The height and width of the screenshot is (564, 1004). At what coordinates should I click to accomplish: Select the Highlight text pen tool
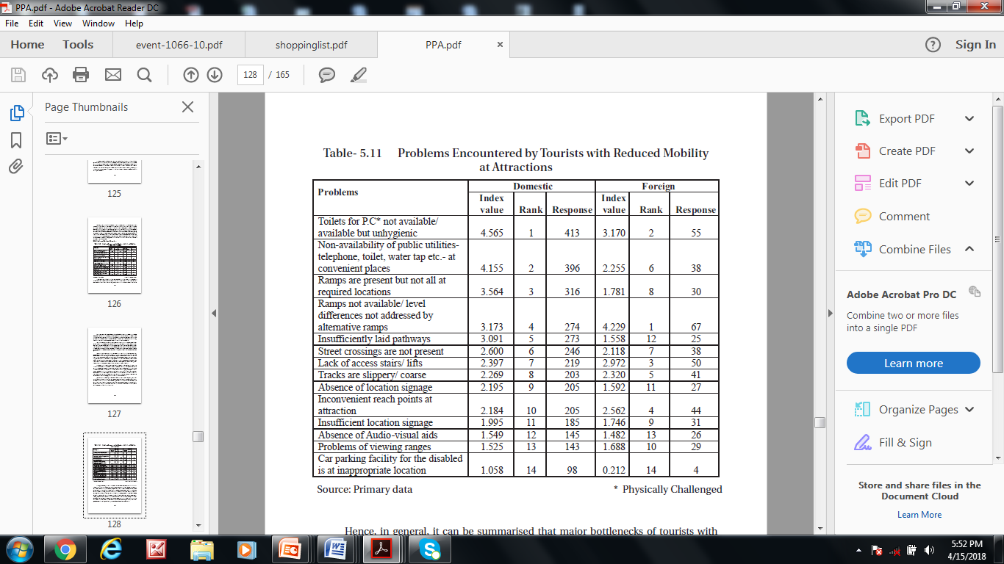(358, 75)
